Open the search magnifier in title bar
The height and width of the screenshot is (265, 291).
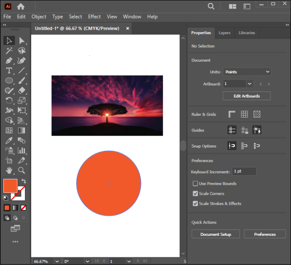click(211, 6)
